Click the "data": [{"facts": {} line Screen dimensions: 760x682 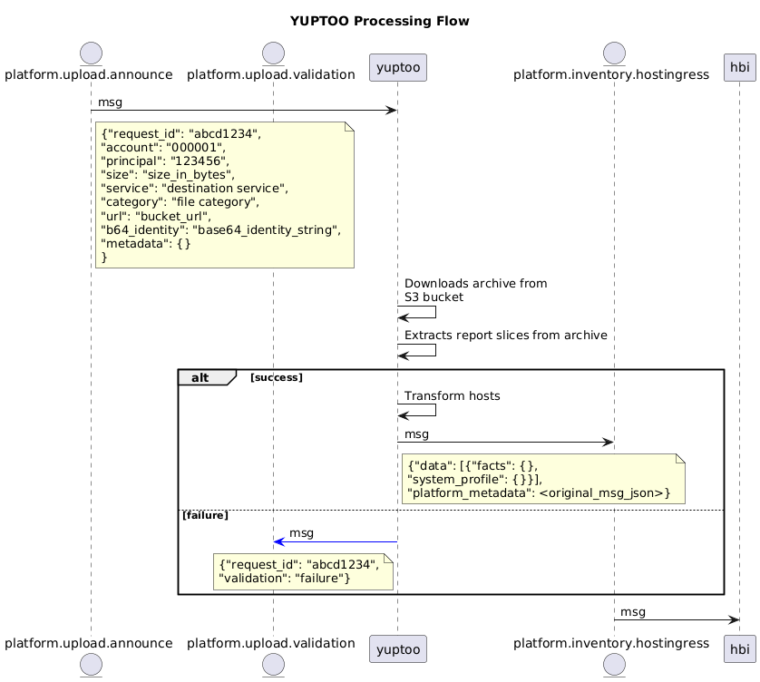(473, 466)
